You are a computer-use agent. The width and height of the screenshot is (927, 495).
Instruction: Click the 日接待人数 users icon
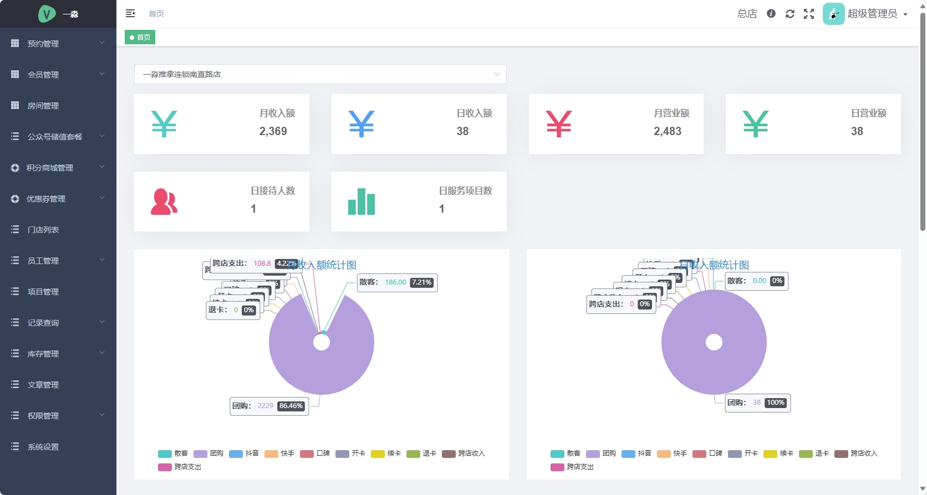[164, 202]
